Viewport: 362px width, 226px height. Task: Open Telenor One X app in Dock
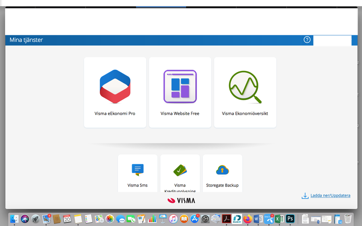pos(269,219)
